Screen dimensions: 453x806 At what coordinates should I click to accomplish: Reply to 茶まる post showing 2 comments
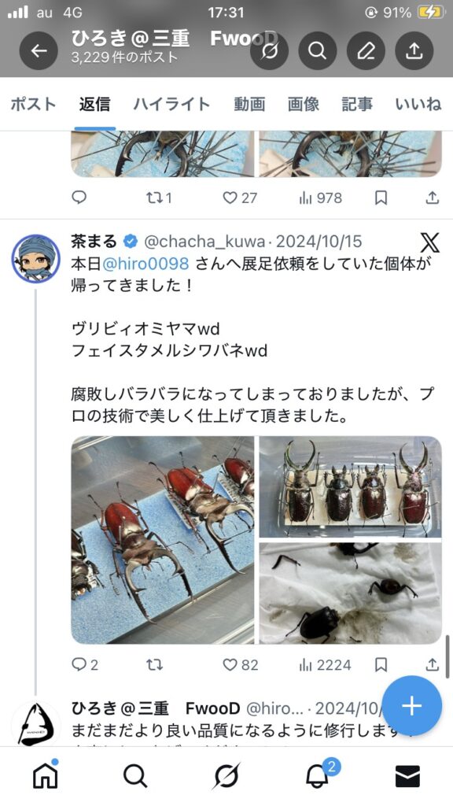click(x=85, y=664)
